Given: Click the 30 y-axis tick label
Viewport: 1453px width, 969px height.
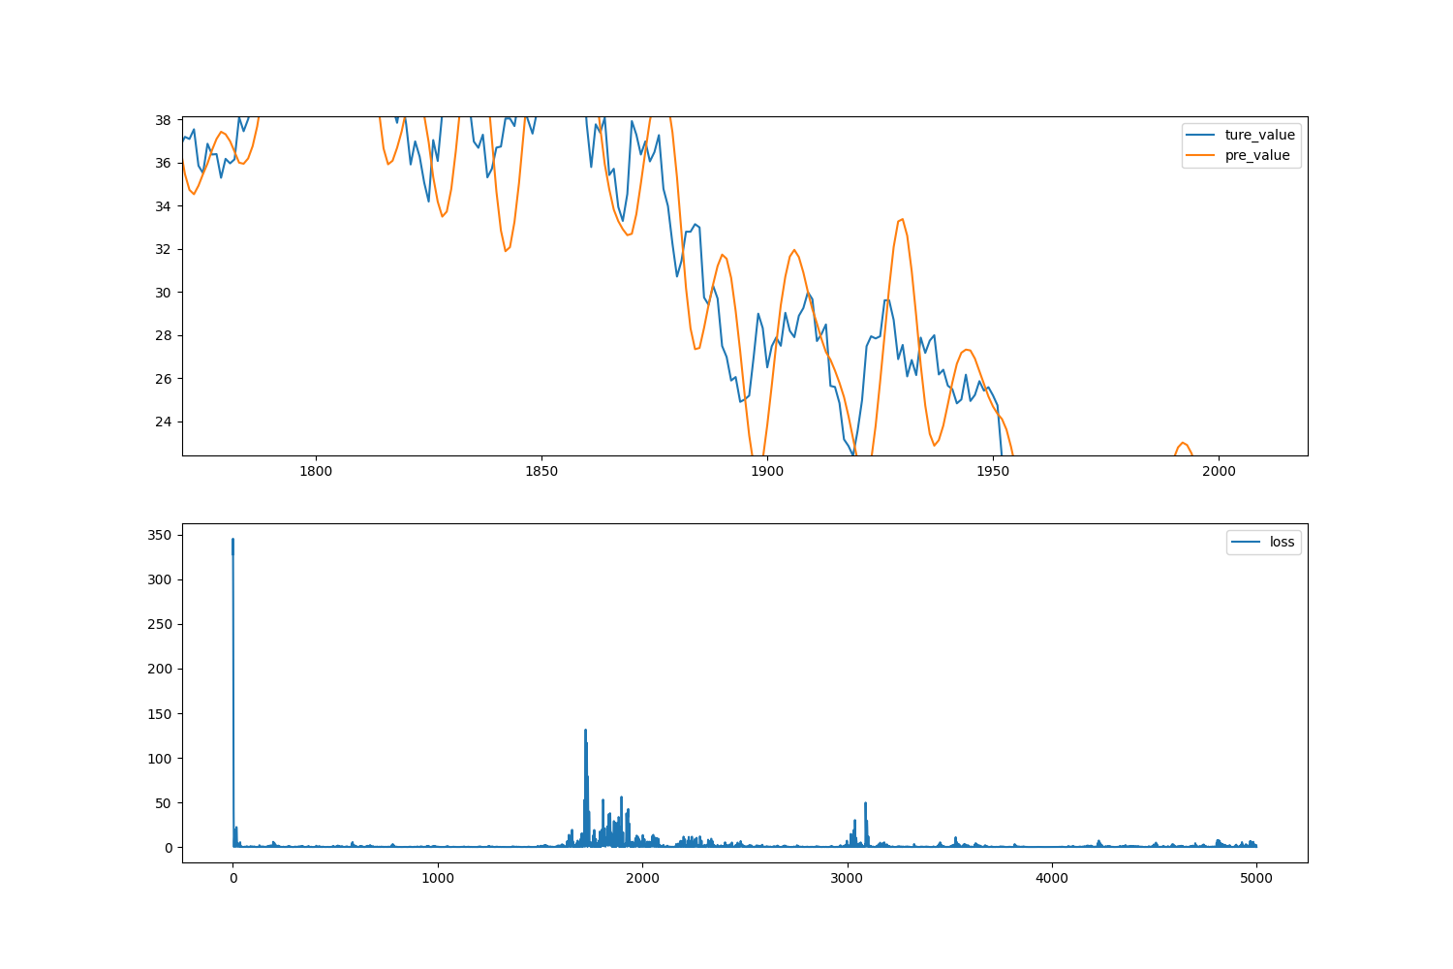Looking at the screenshot, I should click(164, 293).
